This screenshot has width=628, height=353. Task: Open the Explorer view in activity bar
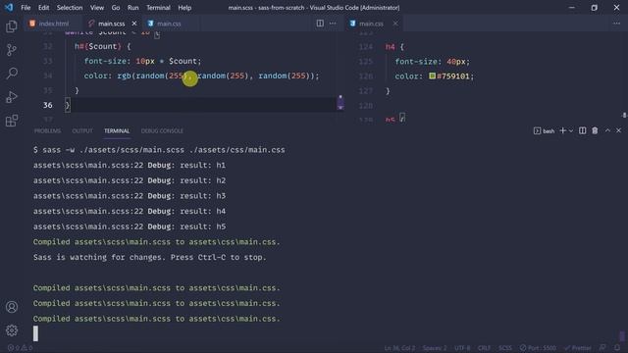click(12, 26)
